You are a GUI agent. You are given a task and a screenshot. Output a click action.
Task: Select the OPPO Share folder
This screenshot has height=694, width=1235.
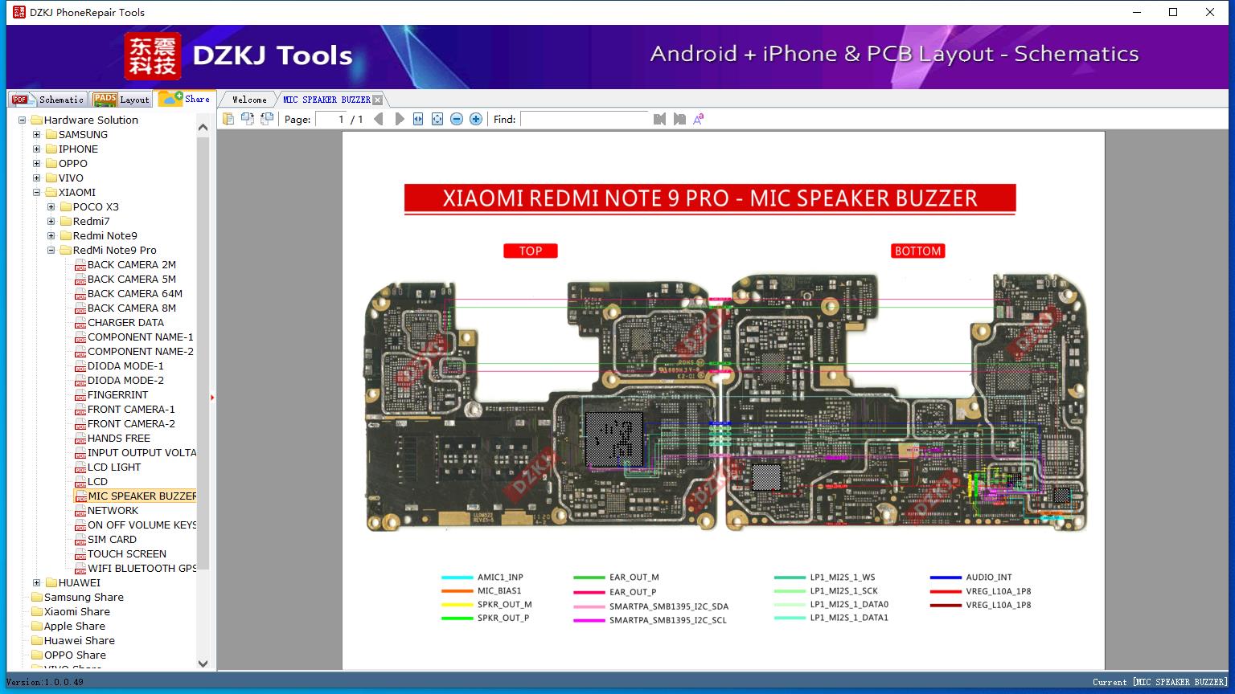click(75, 655)
